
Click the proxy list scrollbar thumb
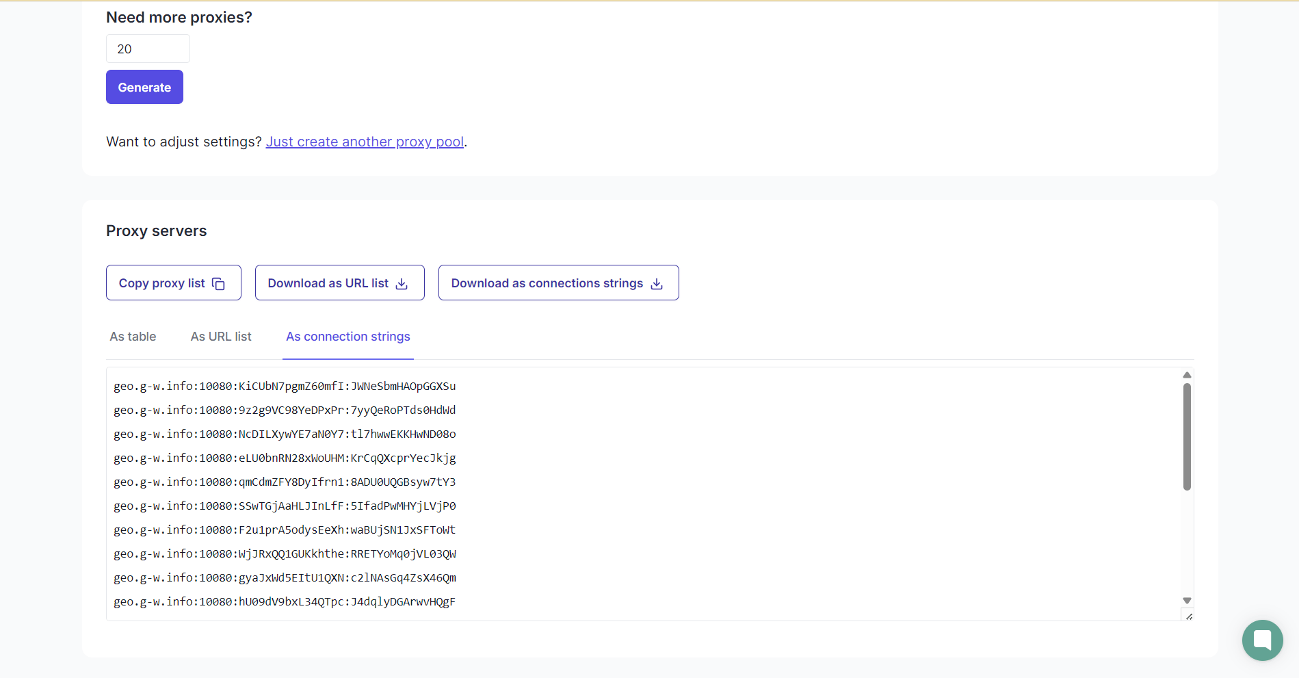1187,436
